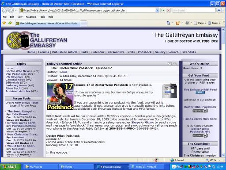Click the red Stop loading icon
Screen dimensions: 226x170
coord(168,10)
